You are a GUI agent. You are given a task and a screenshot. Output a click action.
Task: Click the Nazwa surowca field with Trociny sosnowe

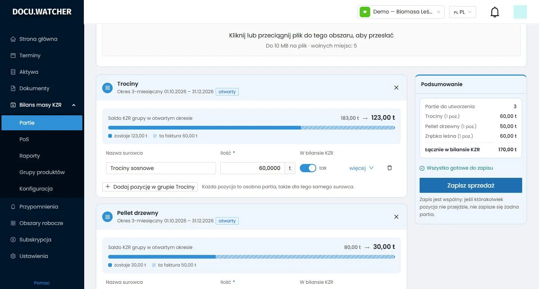point(161,168)
